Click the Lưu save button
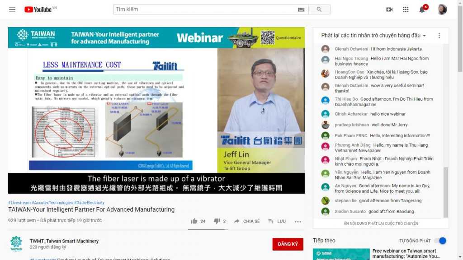Viewport: 463px width, 260px height. tap(277, 221)
